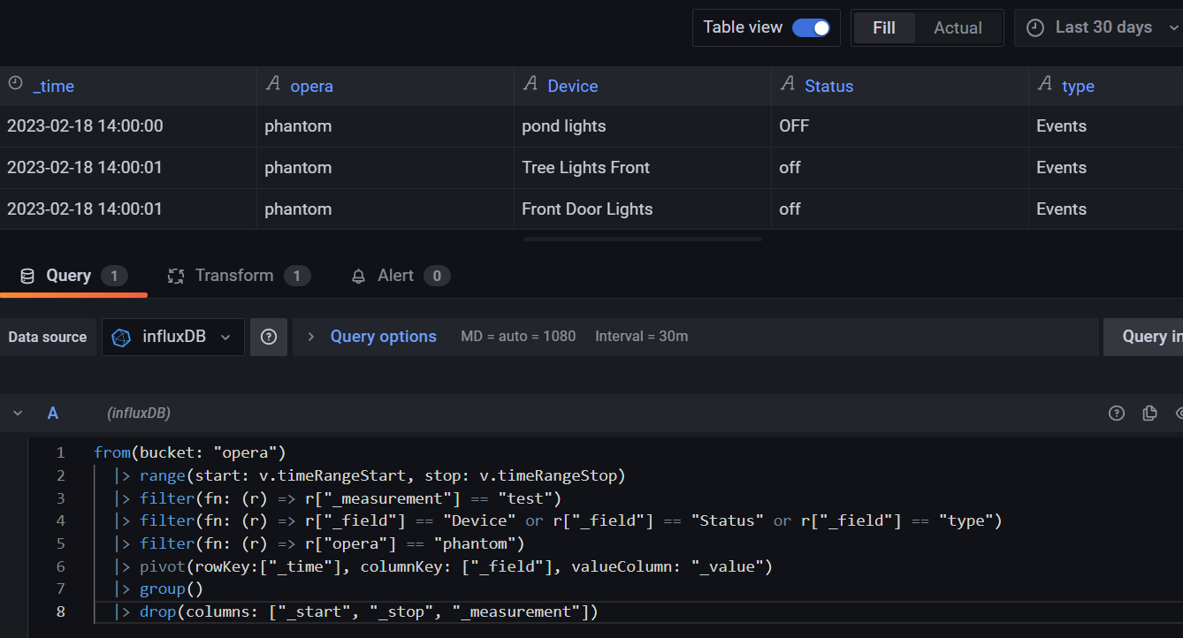Click the table's horizontal scrollbar

642,239
